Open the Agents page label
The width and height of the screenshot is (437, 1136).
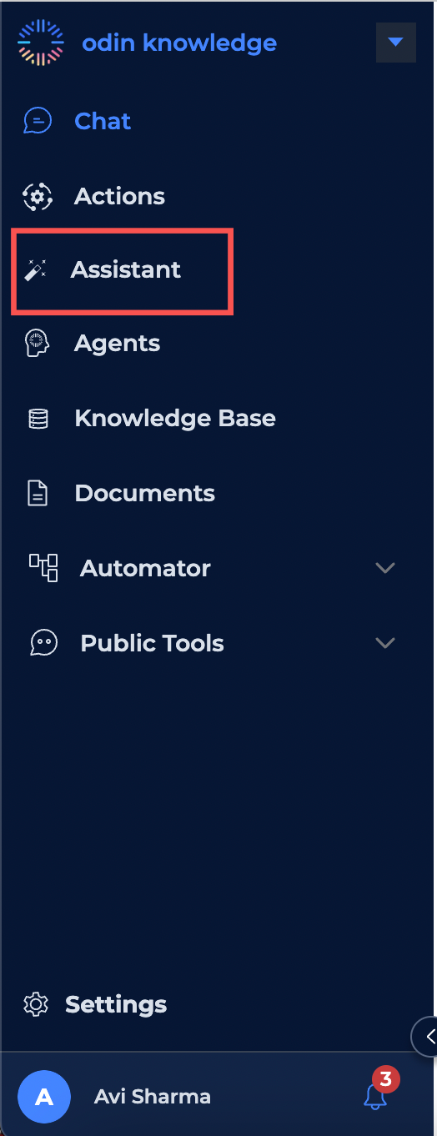(x=118, y=344)
